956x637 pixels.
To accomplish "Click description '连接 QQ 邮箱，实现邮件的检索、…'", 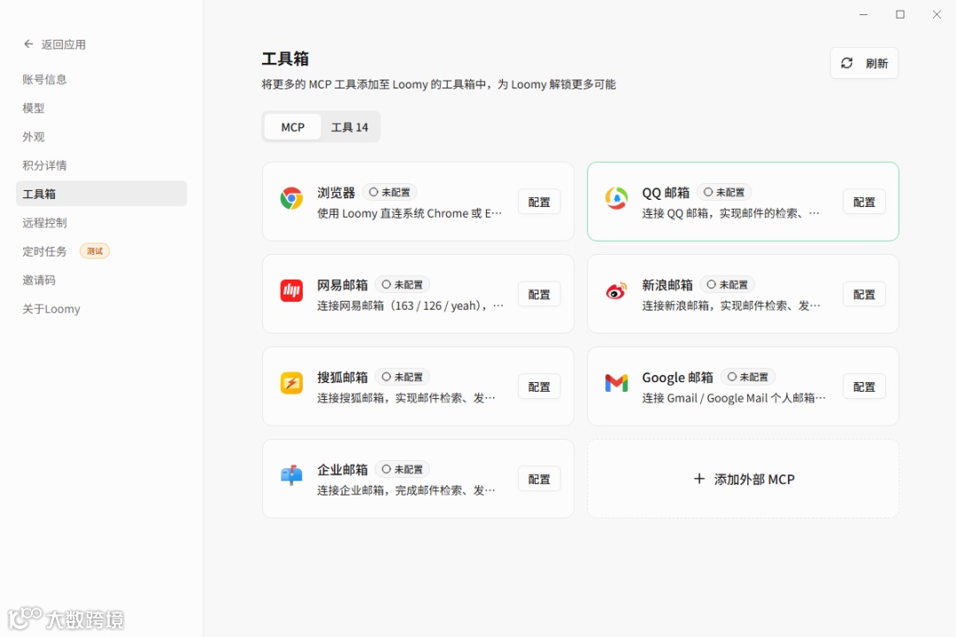I will tap(731, 213).
